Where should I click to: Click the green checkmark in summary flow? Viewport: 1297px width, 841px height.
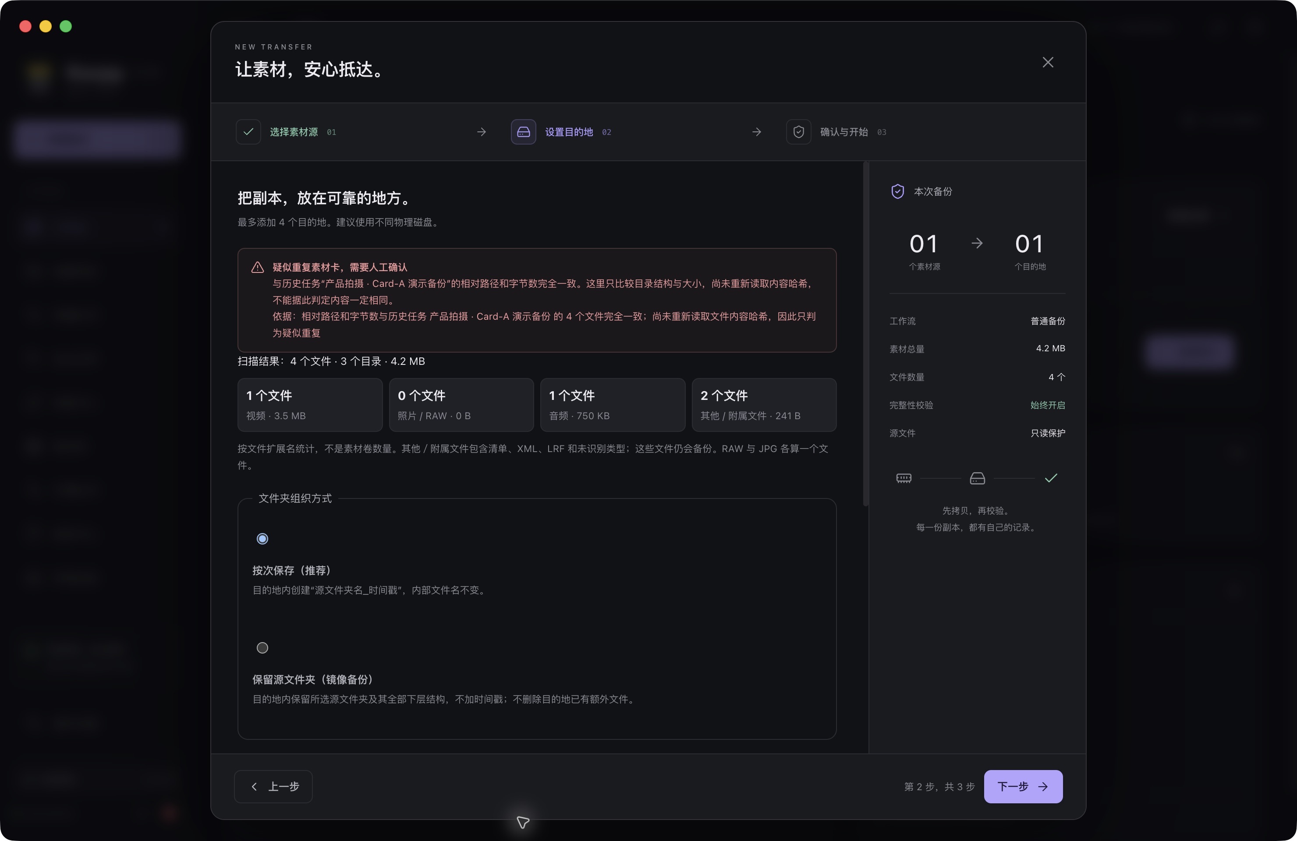tap(1051, 478)
